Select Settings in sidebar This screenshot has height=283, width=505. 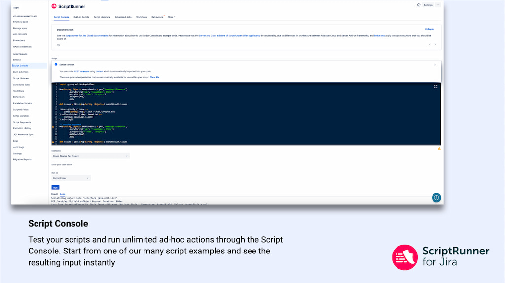[x=17, y=154]
